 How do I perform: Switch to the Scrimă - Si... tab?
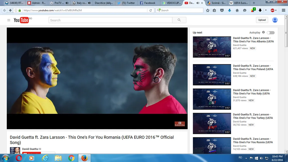click(216, 3)
